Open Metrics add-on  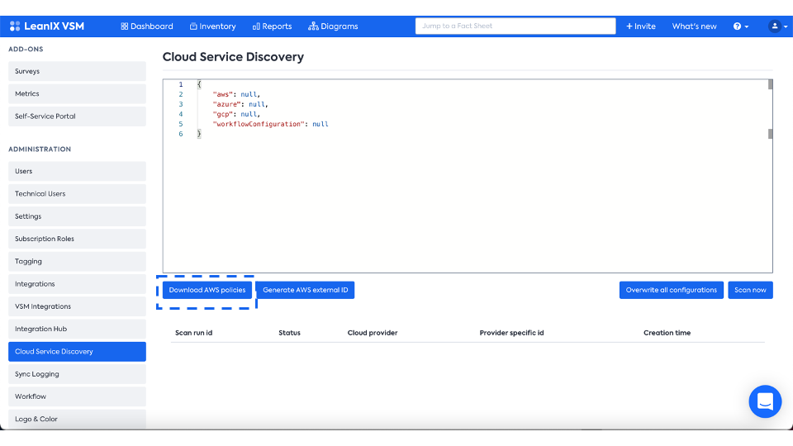click(77, 93)
